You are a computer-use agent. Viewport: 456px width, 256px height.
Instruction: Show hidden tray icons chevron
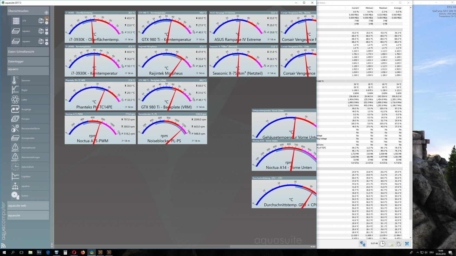click(x=417, y=252)
